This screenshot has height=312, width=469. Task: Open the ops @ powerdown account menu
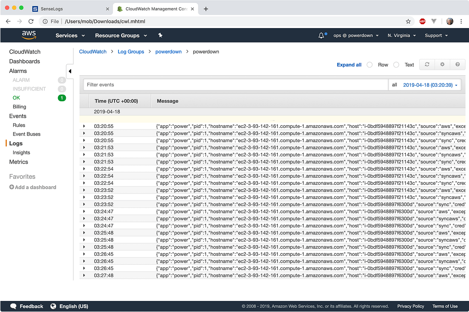356,35
